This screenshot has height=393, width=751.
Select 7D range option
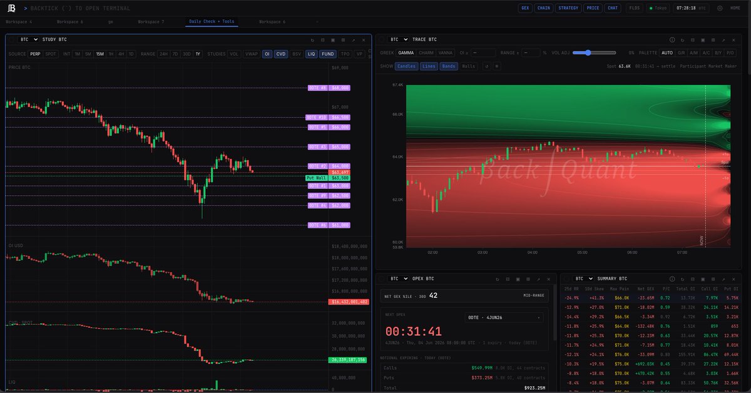click(x=175, y=54)
